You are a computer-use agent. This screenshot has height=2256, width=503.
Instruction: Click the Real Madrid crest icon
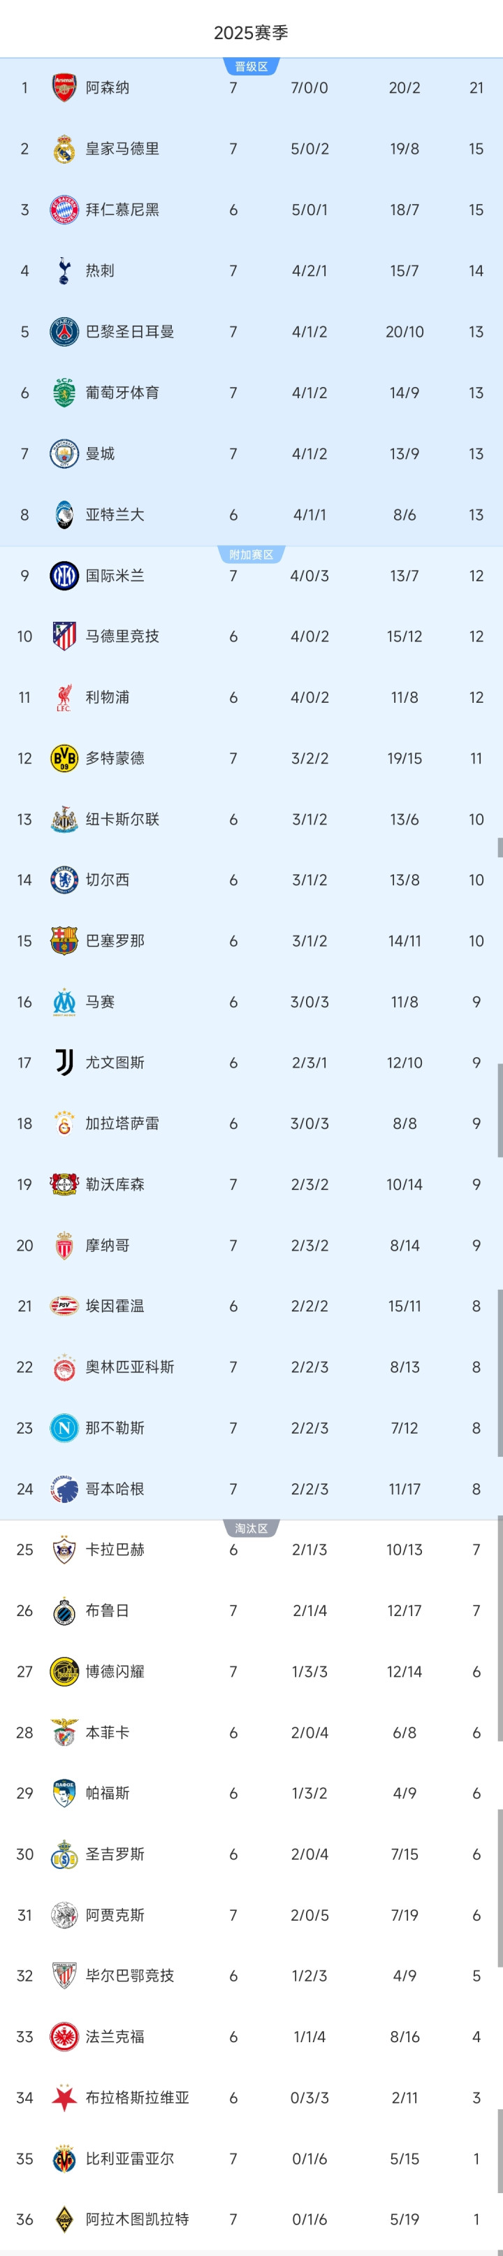click(x=64, y=149)
